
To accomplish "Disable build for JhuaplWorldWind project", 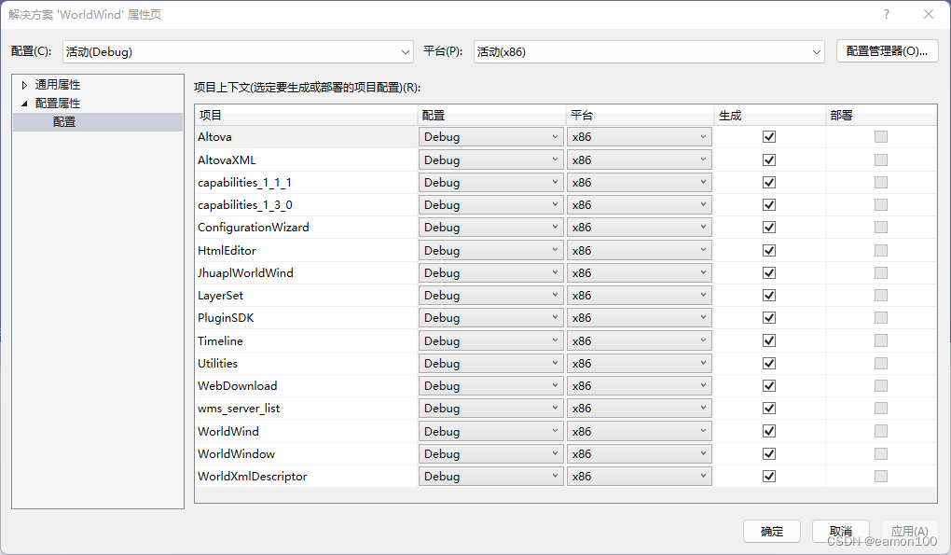I will [x=769, y=272].
